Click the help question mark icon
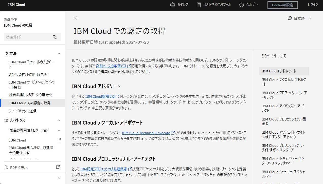Viewport: 323px width, 184px height. point(241,5)
